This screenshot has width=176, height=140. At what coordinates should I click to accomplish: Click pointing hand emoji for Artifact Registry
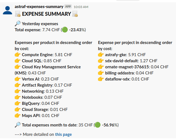coord(17,85)
